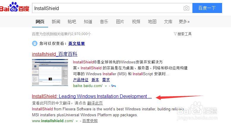Click the search input containing InstallShield
Image resolution: width=231 pixels, height=126 pixels.
point(112,8)
